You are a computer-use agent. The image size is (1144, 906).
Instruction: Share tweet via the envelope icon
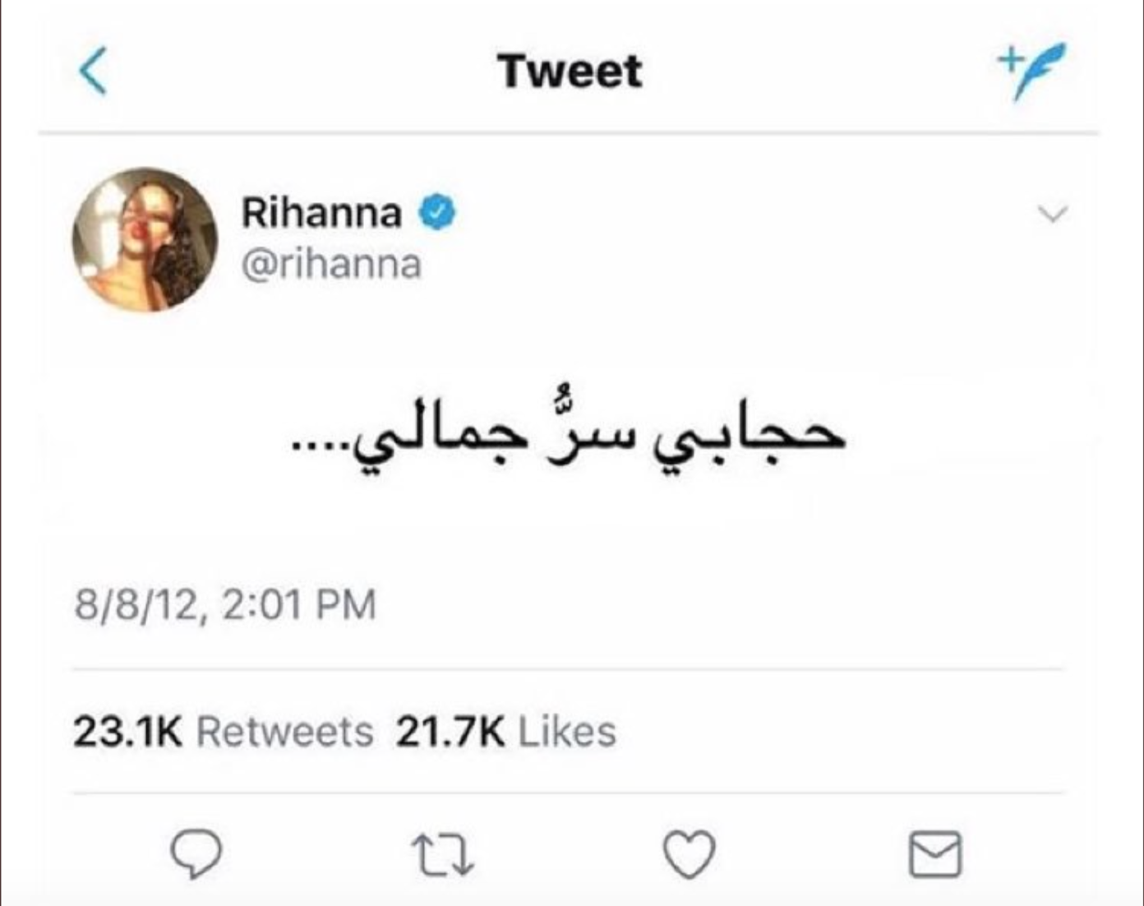(x=935, y=854)
